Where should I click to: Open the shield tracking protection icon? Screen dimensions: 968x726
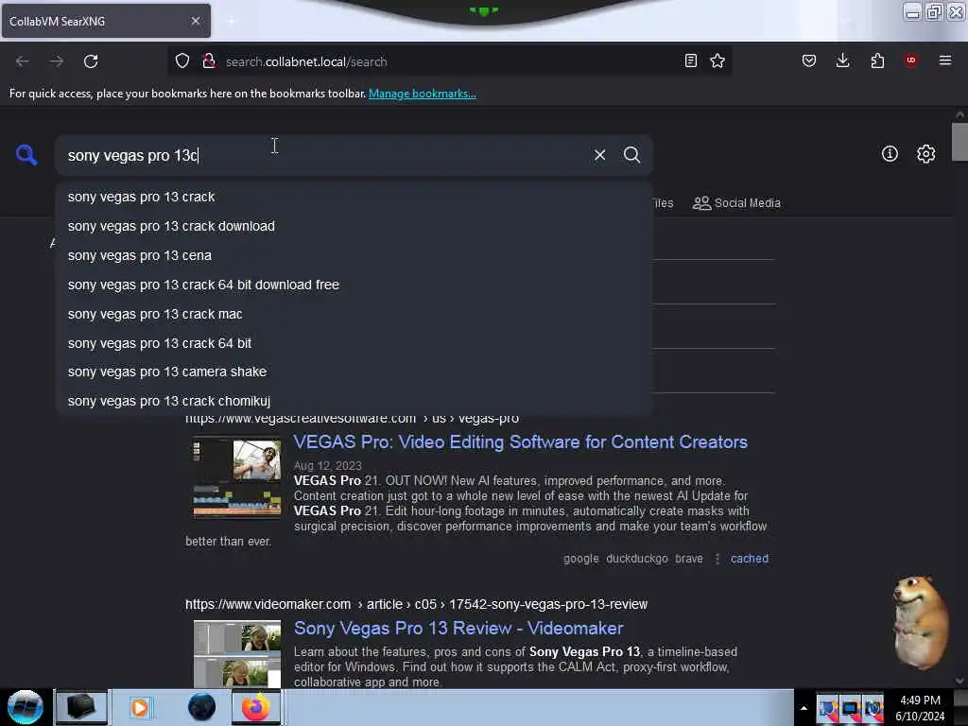pyautogui.click(x=182, y=60)
